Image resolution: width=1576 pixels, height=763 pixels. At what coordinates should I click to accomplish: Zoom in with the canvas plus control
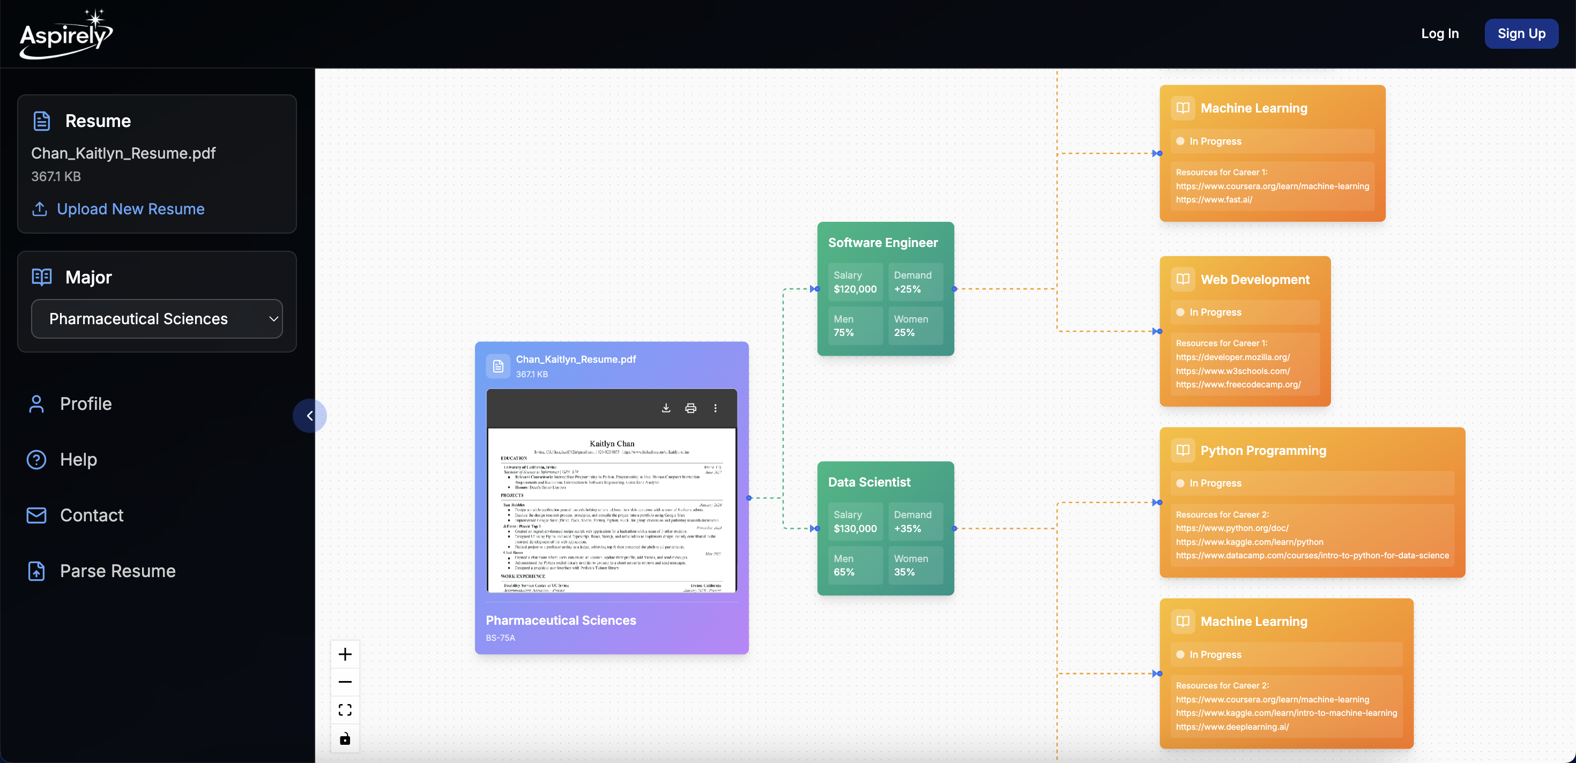[x=345, y=654]
